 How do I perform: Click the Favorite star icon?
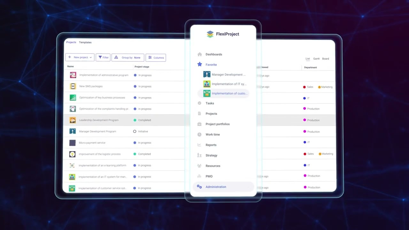point(200,65)
